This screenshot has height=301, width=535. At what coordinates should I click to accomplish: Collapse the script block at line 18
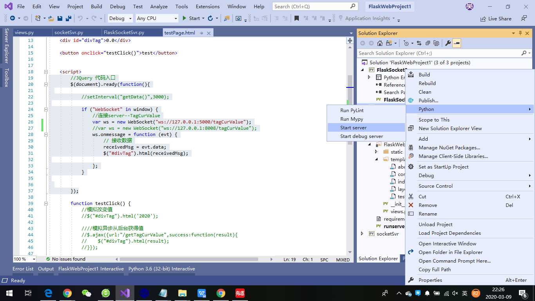coord(46,72)
